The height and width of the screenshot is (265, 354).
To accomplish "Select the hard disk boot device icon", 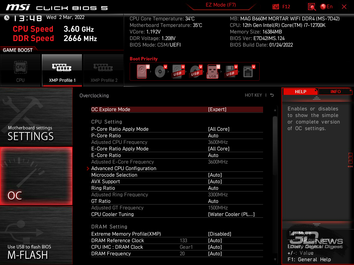I will pyautogui.click(x=142, y=71).
